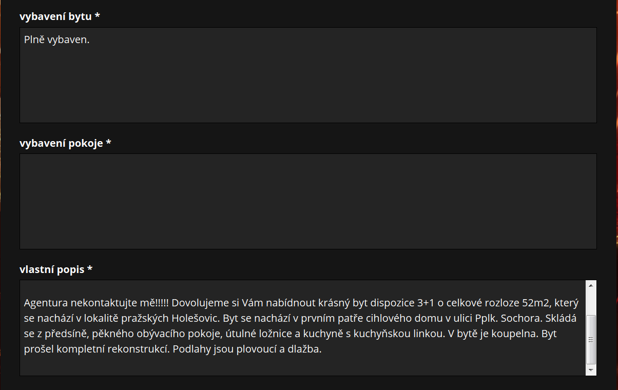Click the scrollbar down arrow in vlastní popis
618x390 pixels.
[x=591, y=370]
